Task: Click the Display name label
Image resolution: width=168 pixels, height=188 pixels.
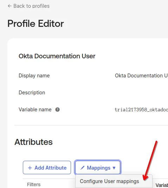Action: [x=34, y=76]
